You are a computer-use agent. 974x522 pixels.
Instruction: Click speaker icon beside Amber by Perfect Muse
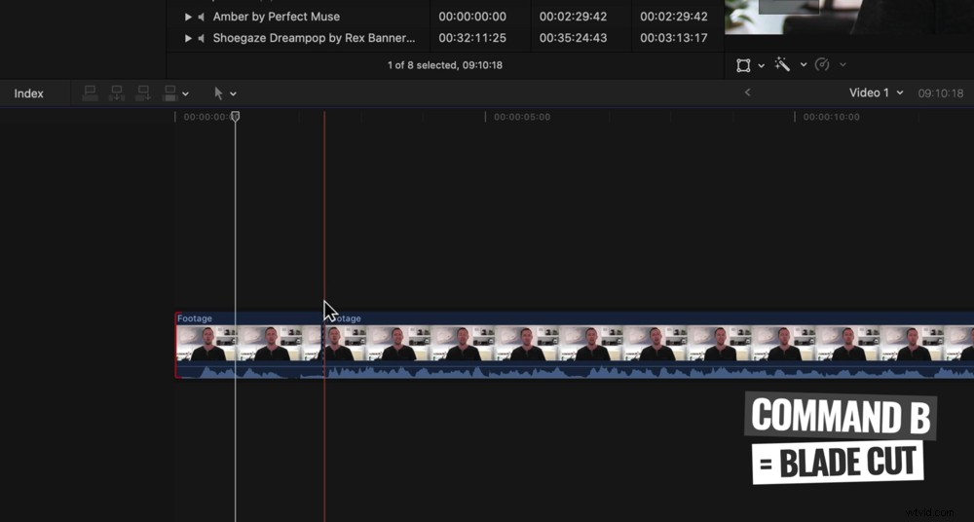coord(202,17)
